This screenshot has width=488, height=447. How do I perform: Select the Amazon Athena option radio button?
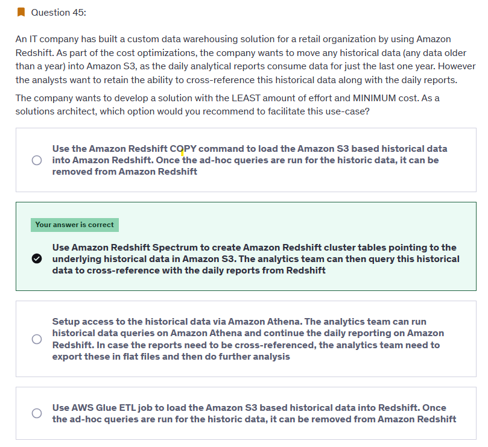coord(37,339)
